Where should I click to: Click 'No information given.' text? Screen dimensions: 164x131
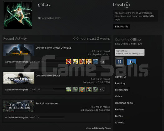click(49, 18)
